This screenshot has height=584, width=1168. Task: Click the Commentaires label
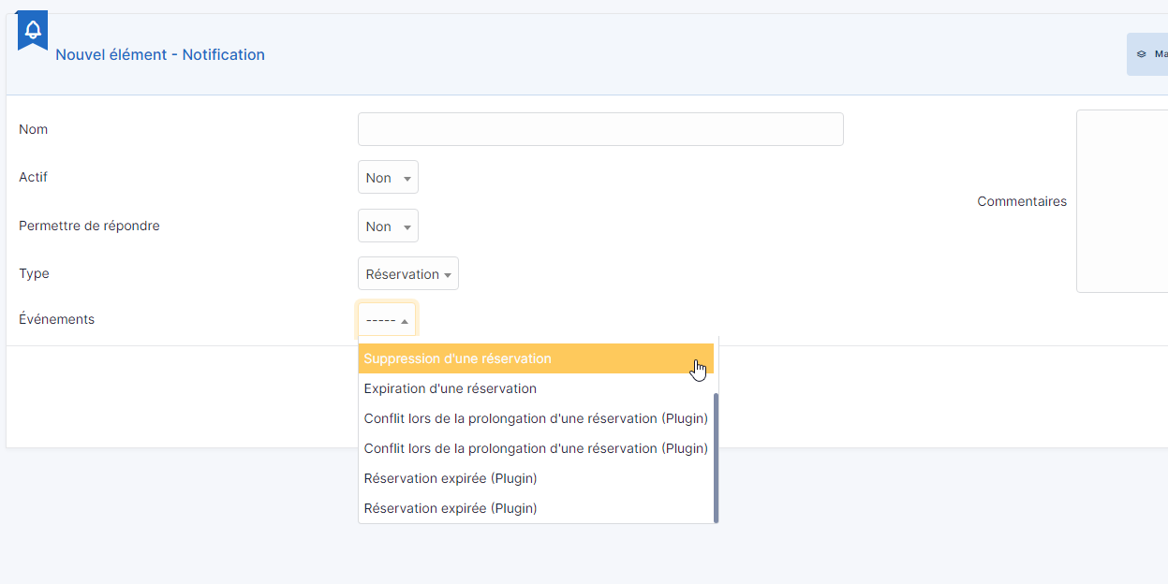pyautogui.click(x=1022, y=201)
